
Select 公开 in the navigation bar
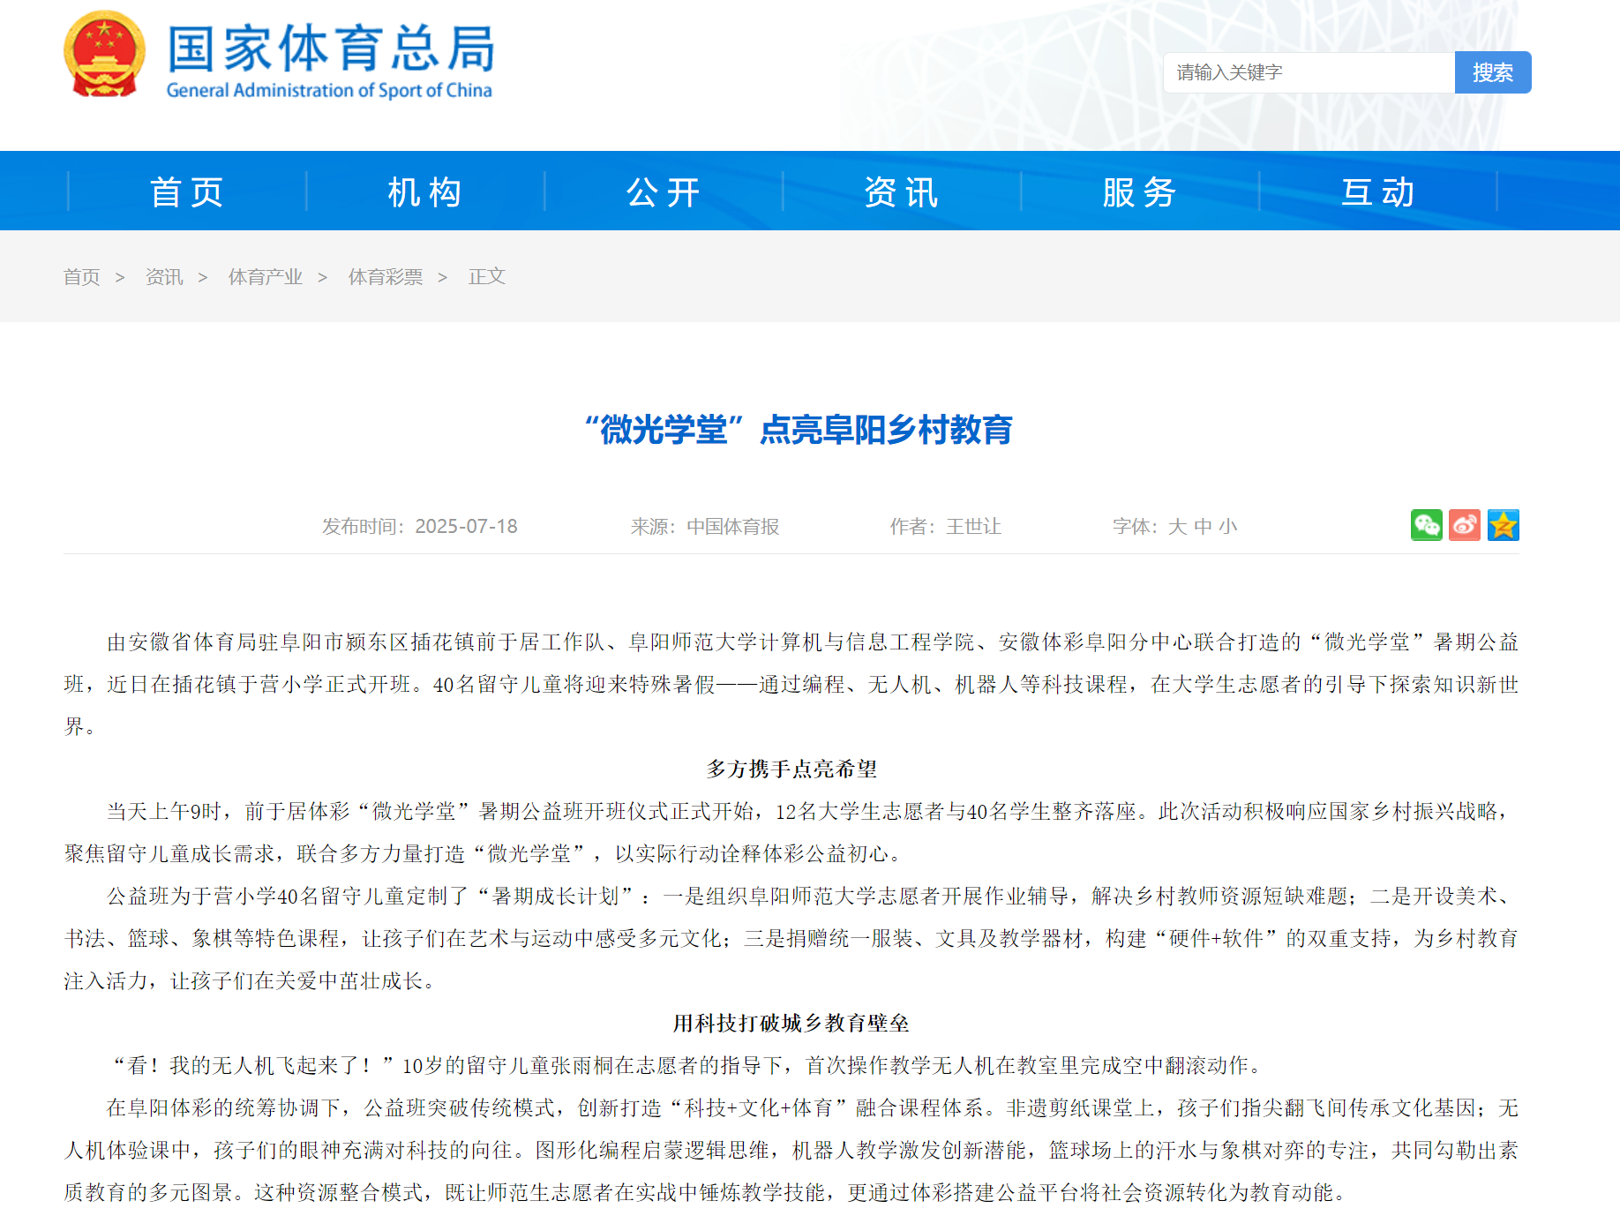click(x=664, y=191)
